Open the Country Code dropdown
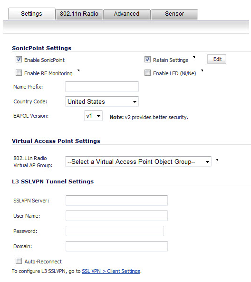 click(x=102, y=101)
